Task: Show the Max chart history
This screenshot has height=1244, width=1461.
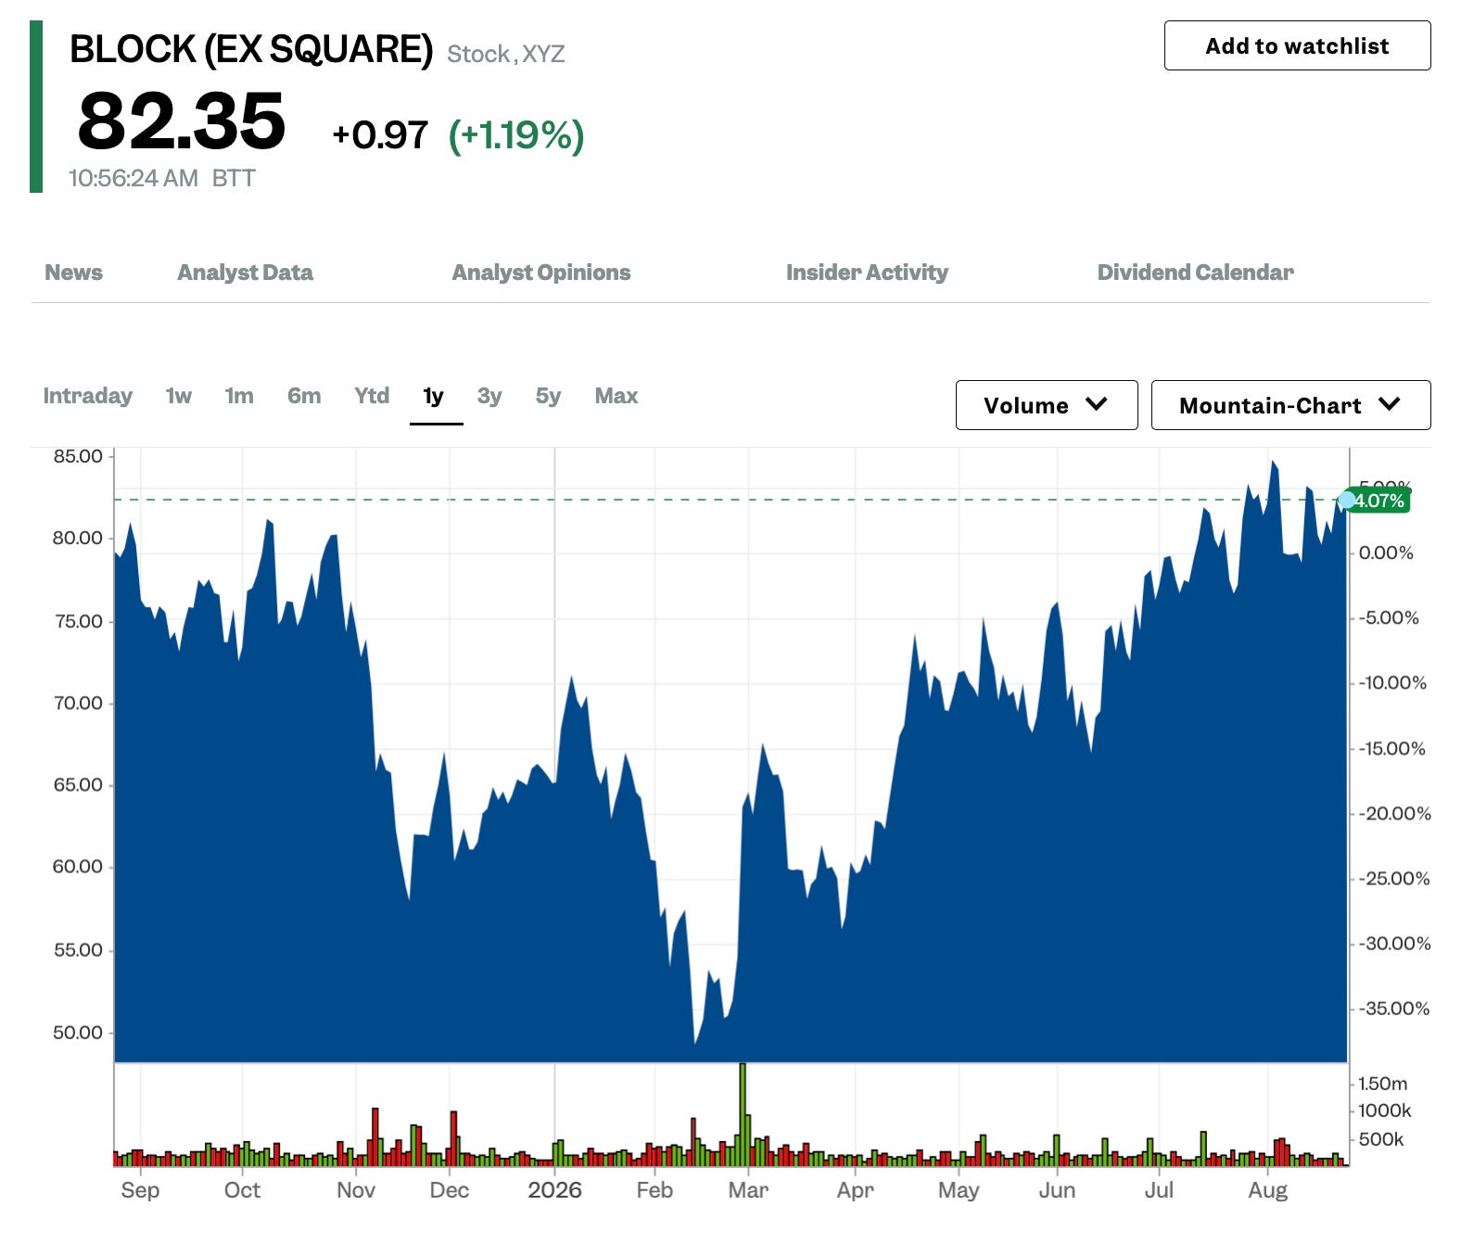Action: point(616,396)
